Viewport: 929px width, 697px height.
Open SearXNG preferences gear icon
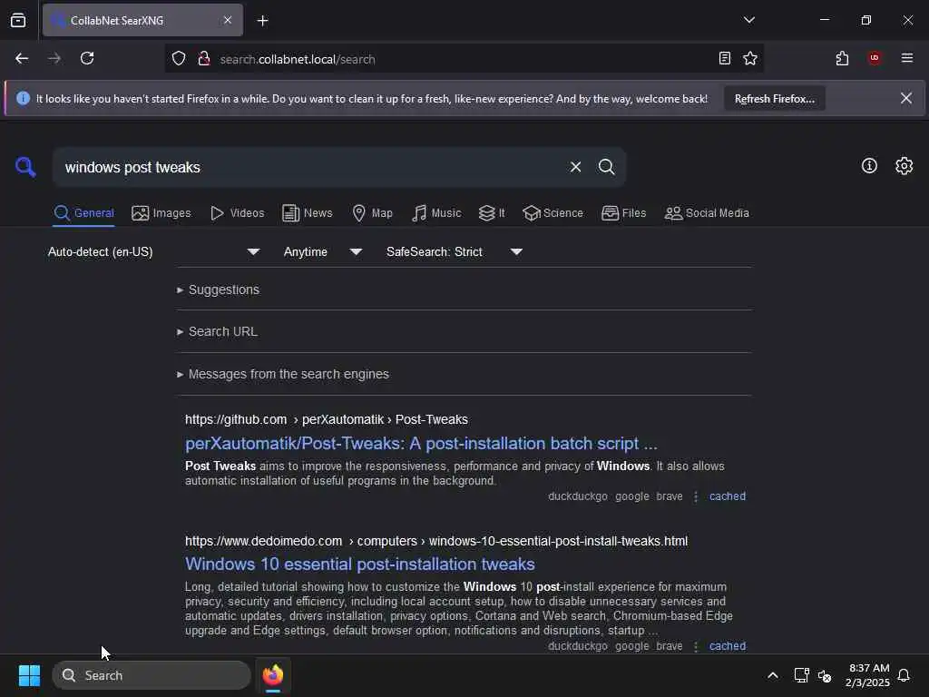[x=905, y=166]
